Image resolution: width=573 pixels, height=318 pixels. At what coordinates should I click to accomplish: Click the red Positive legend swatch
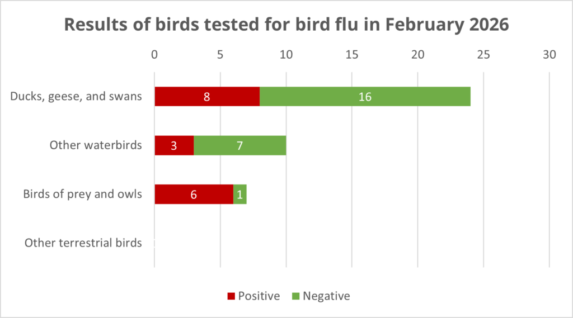click(x=231, y=296)
